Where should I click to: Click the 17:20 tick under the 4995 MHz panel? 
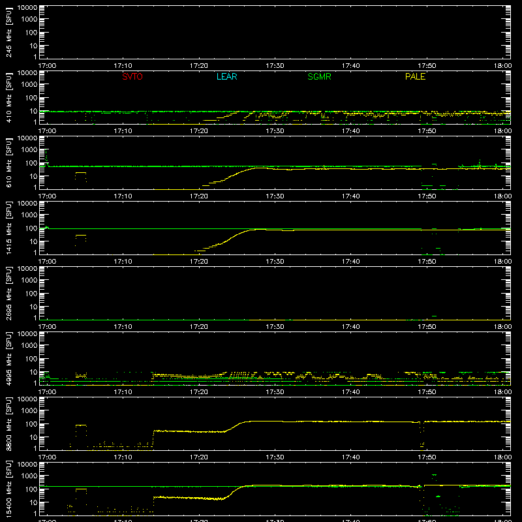[199, 392]
